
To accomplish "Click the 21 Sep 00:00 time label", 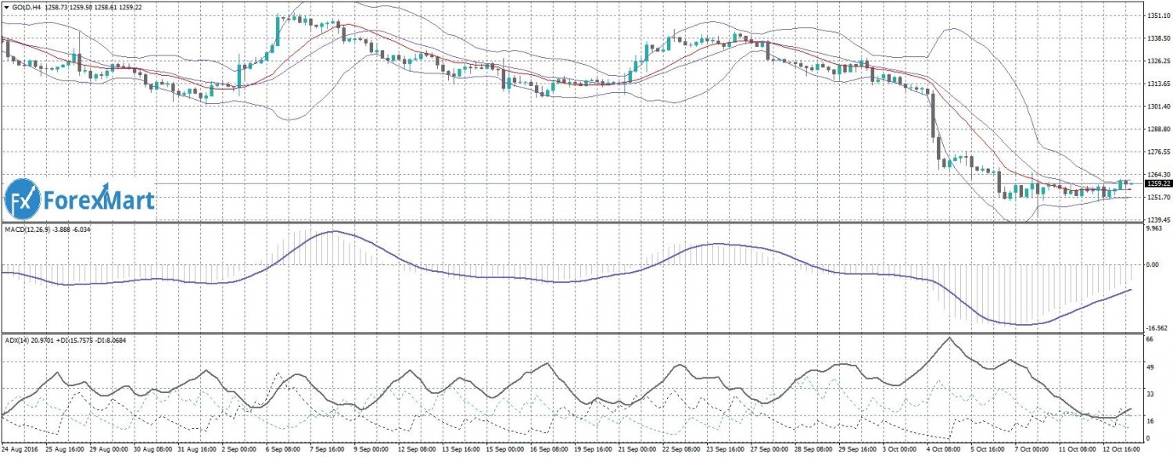I will (x=637, y=451).
